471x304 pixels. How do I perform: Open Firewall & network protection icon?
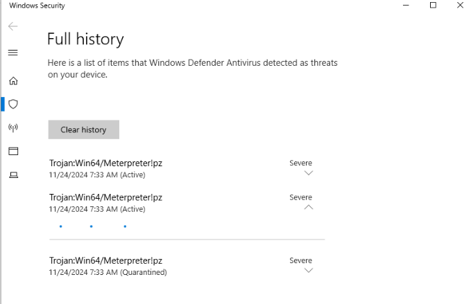coord(13,127)
